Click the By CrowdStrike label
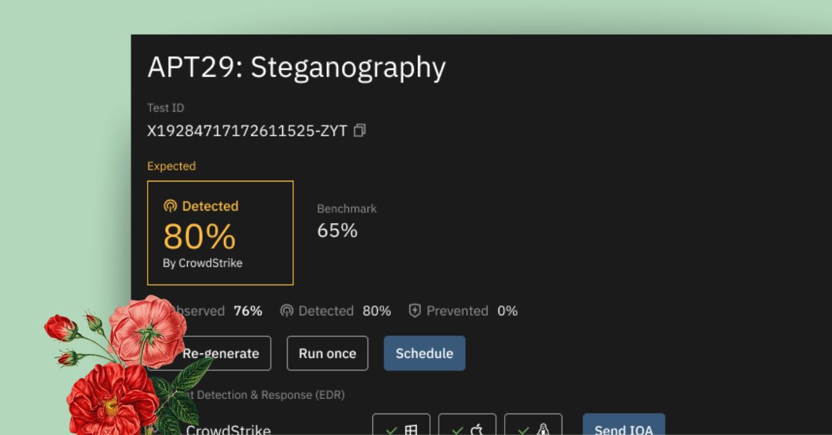This screenshot has height=435, width=832. pos(202,263)
